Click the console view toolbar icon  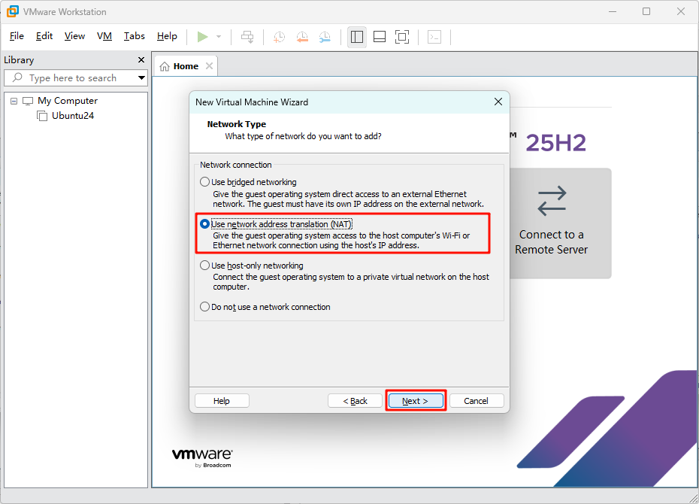coord(434,37)
